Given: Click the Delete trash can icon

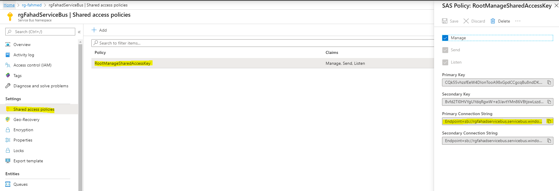Looking at the screenshot, I should pos(493,21).
